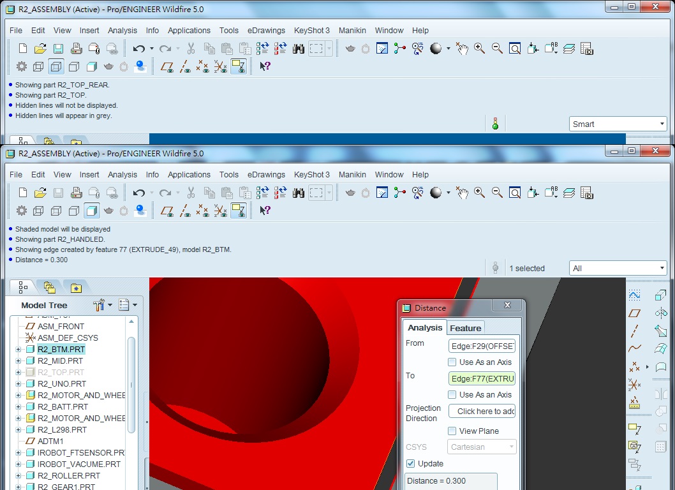Select R2_L298.PRT in Model Tree

click(x=62, y=430)
